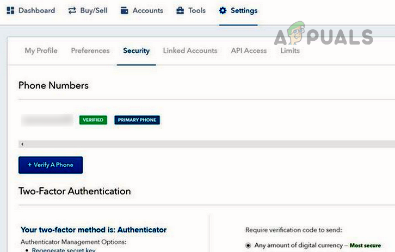
Task: Switch to the Preferences tab
Action: (x=90, y=51)
